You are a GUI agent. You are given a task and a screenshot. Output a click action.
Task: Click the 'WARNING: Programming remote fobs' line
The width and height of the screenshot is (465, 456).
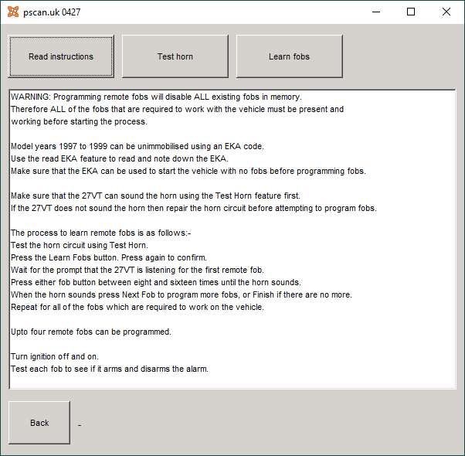pos(156,97)
